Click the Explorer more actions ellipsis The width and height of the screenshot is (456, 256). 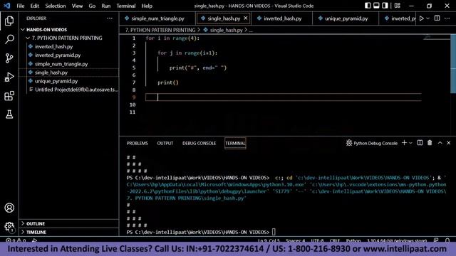(110, 18)
